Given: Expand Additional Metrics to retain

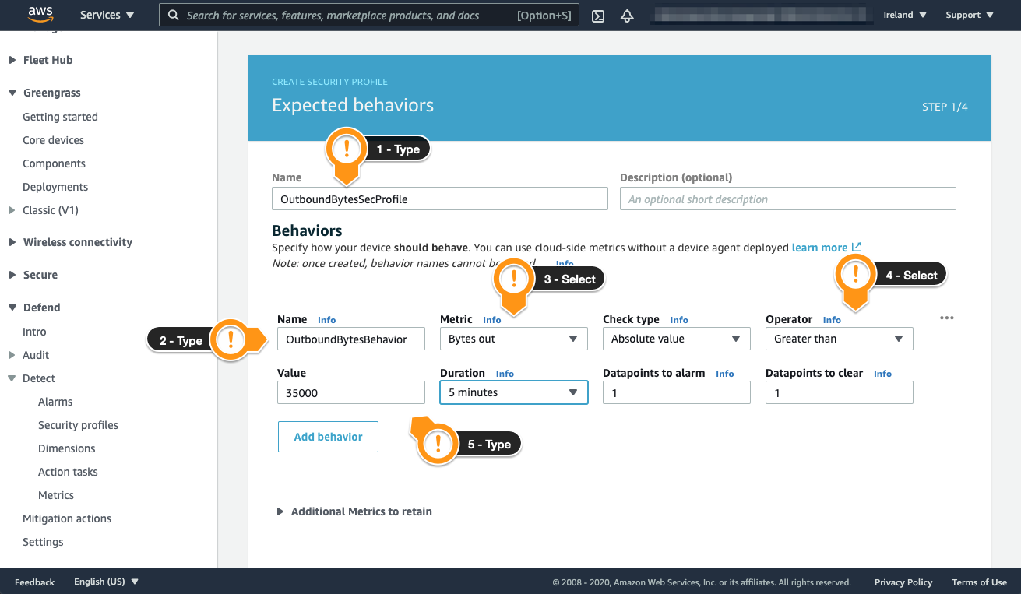Looking at the screenshot, I should pos(354,511).
